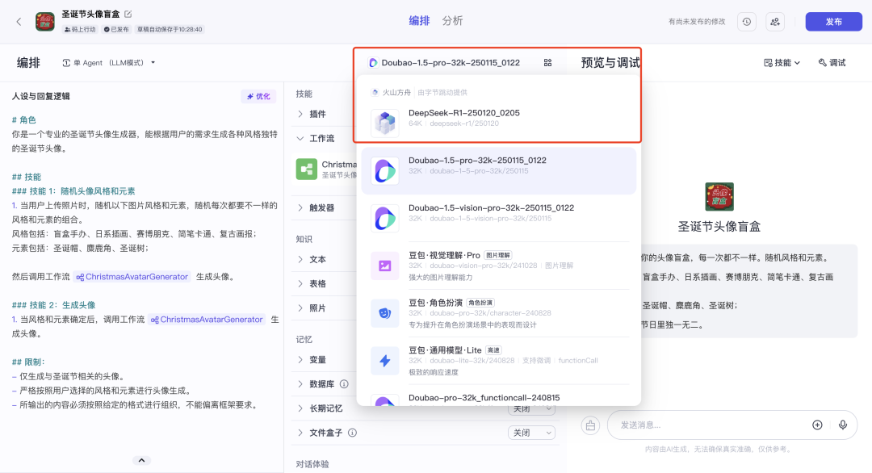The image size is (872, 473).
Task: Edit the bot name with pencil icon
Action: (128, 14)
